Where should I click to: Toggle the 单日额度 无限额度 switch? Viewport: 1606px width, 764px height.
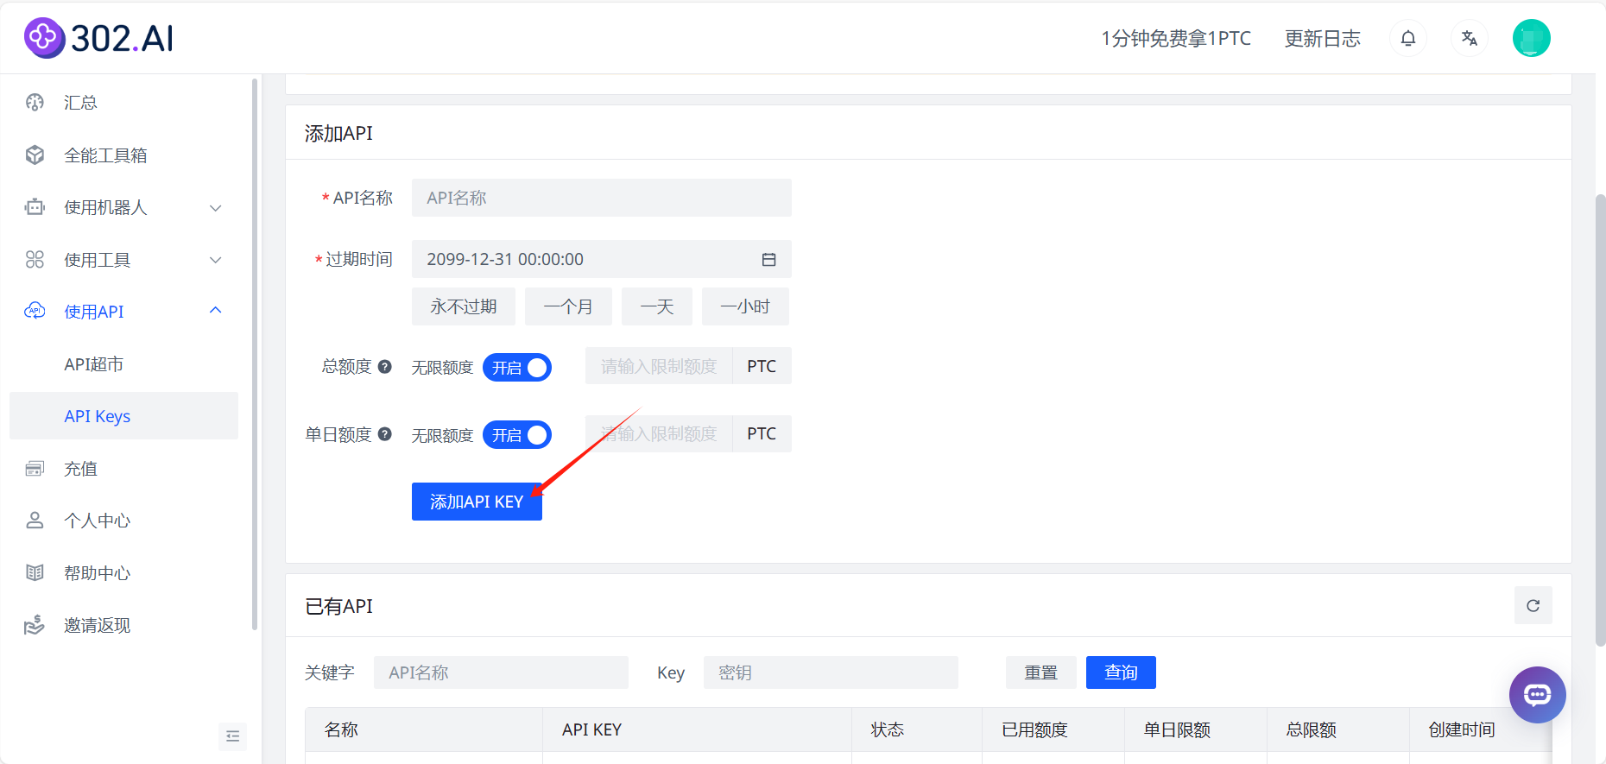pos(516,435)
